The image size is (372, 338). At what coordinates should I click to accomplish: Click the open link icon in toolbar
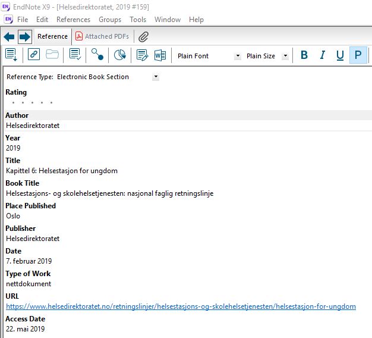point(34,55)
